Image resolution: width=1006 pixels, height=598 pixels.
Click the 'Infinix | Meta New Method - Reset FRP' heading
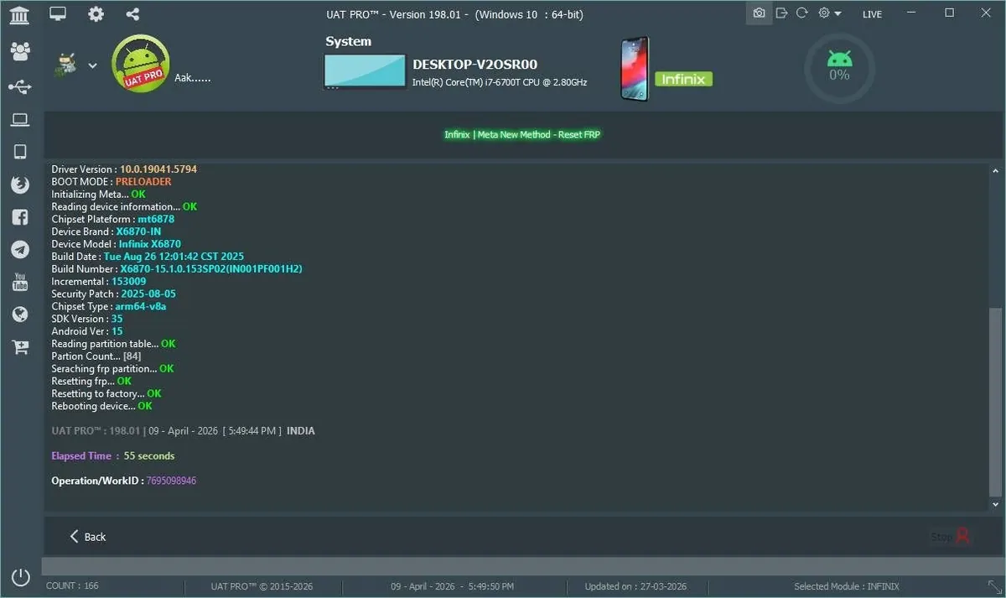tap(522, 134)
